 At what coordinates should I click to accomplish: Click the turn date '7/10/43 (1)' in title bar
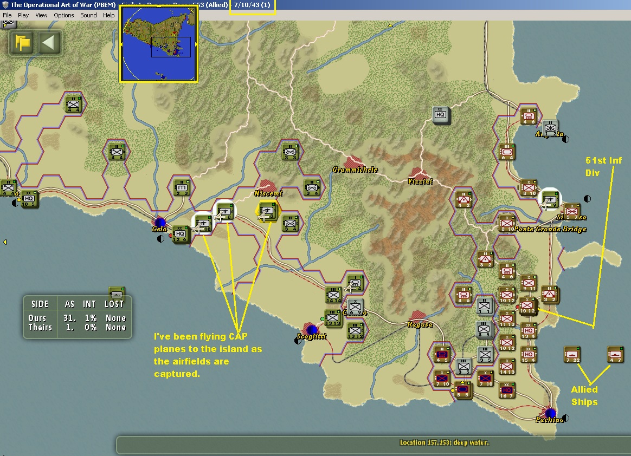click(x=252, y=5)
